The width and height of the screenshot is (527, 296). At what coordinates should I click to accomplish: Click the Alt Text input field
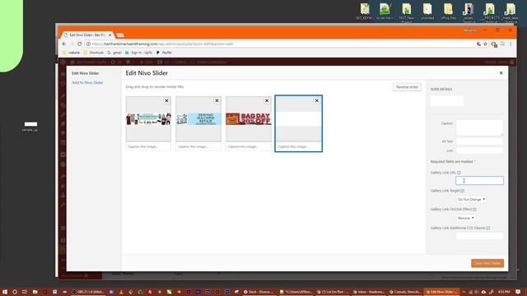(479, 141)
